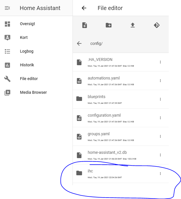Open configuration.yaml file name

104,115
